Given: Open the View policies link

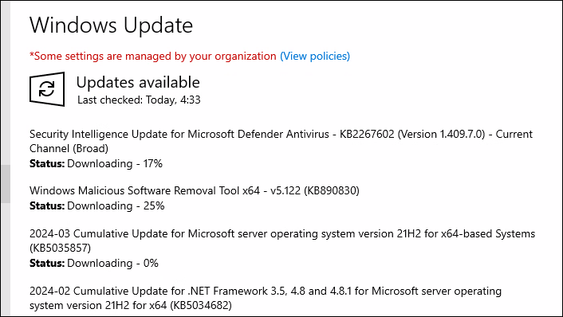Looking at the screenshot, I should tap(315, 56).
